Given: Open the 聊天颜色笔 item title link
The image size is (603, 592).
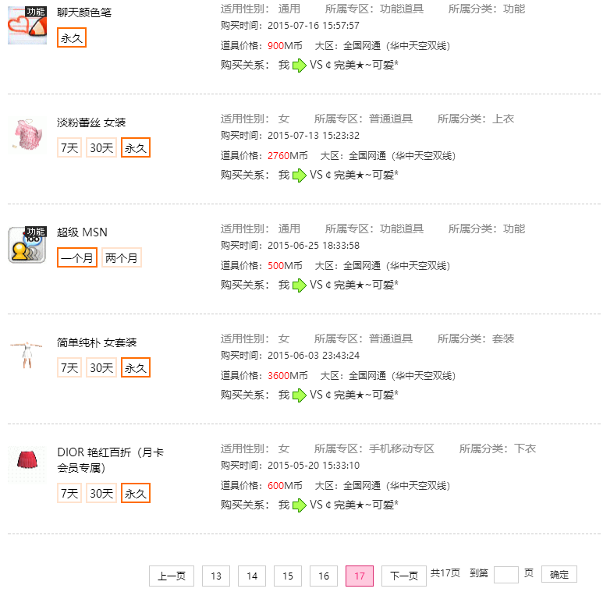Looking at the screenshot, I should point(84,12).
